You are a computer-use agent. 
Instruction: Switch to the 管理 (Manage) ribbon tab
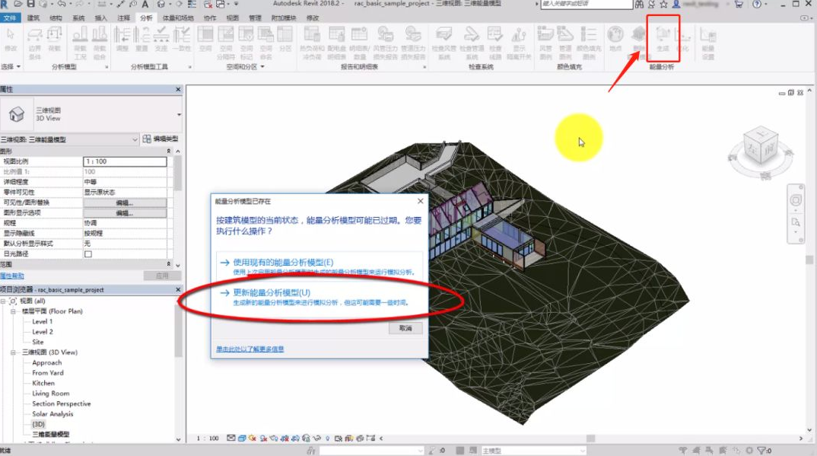256,18
